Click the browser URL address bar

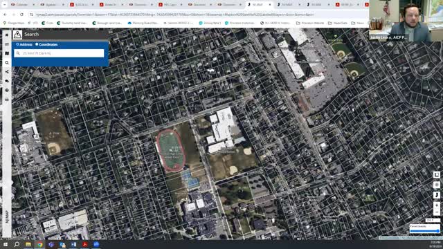[198, 15]
